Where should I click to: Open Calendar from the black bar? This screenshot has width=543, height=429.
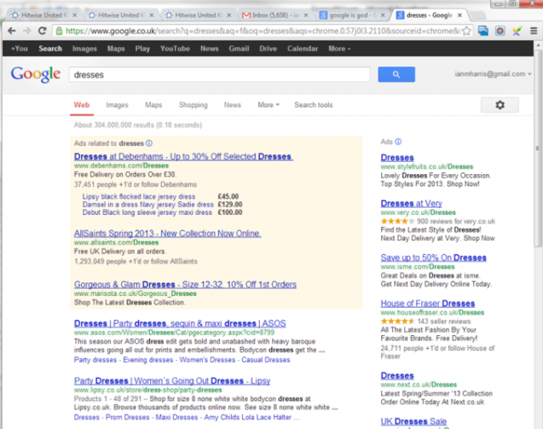(x=303, y=49)
